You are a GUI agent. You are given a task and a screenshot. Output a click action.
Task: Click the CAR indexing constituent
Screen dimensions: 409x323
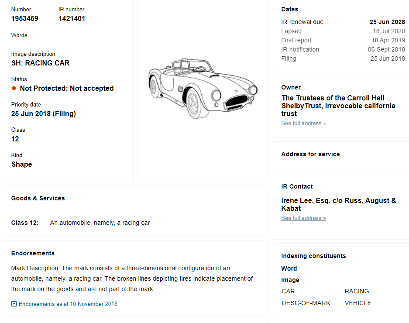288,291
